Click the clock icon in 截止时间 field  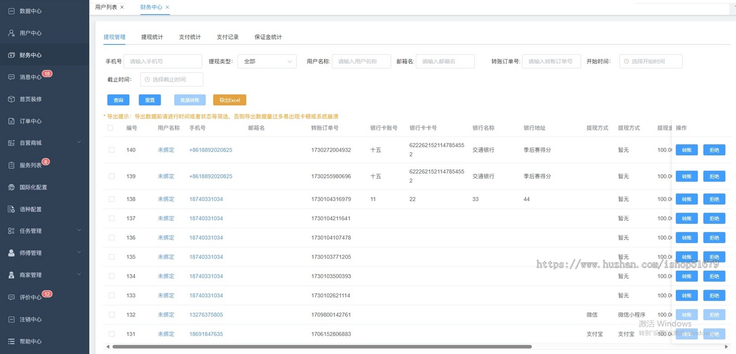pos(147,79)
